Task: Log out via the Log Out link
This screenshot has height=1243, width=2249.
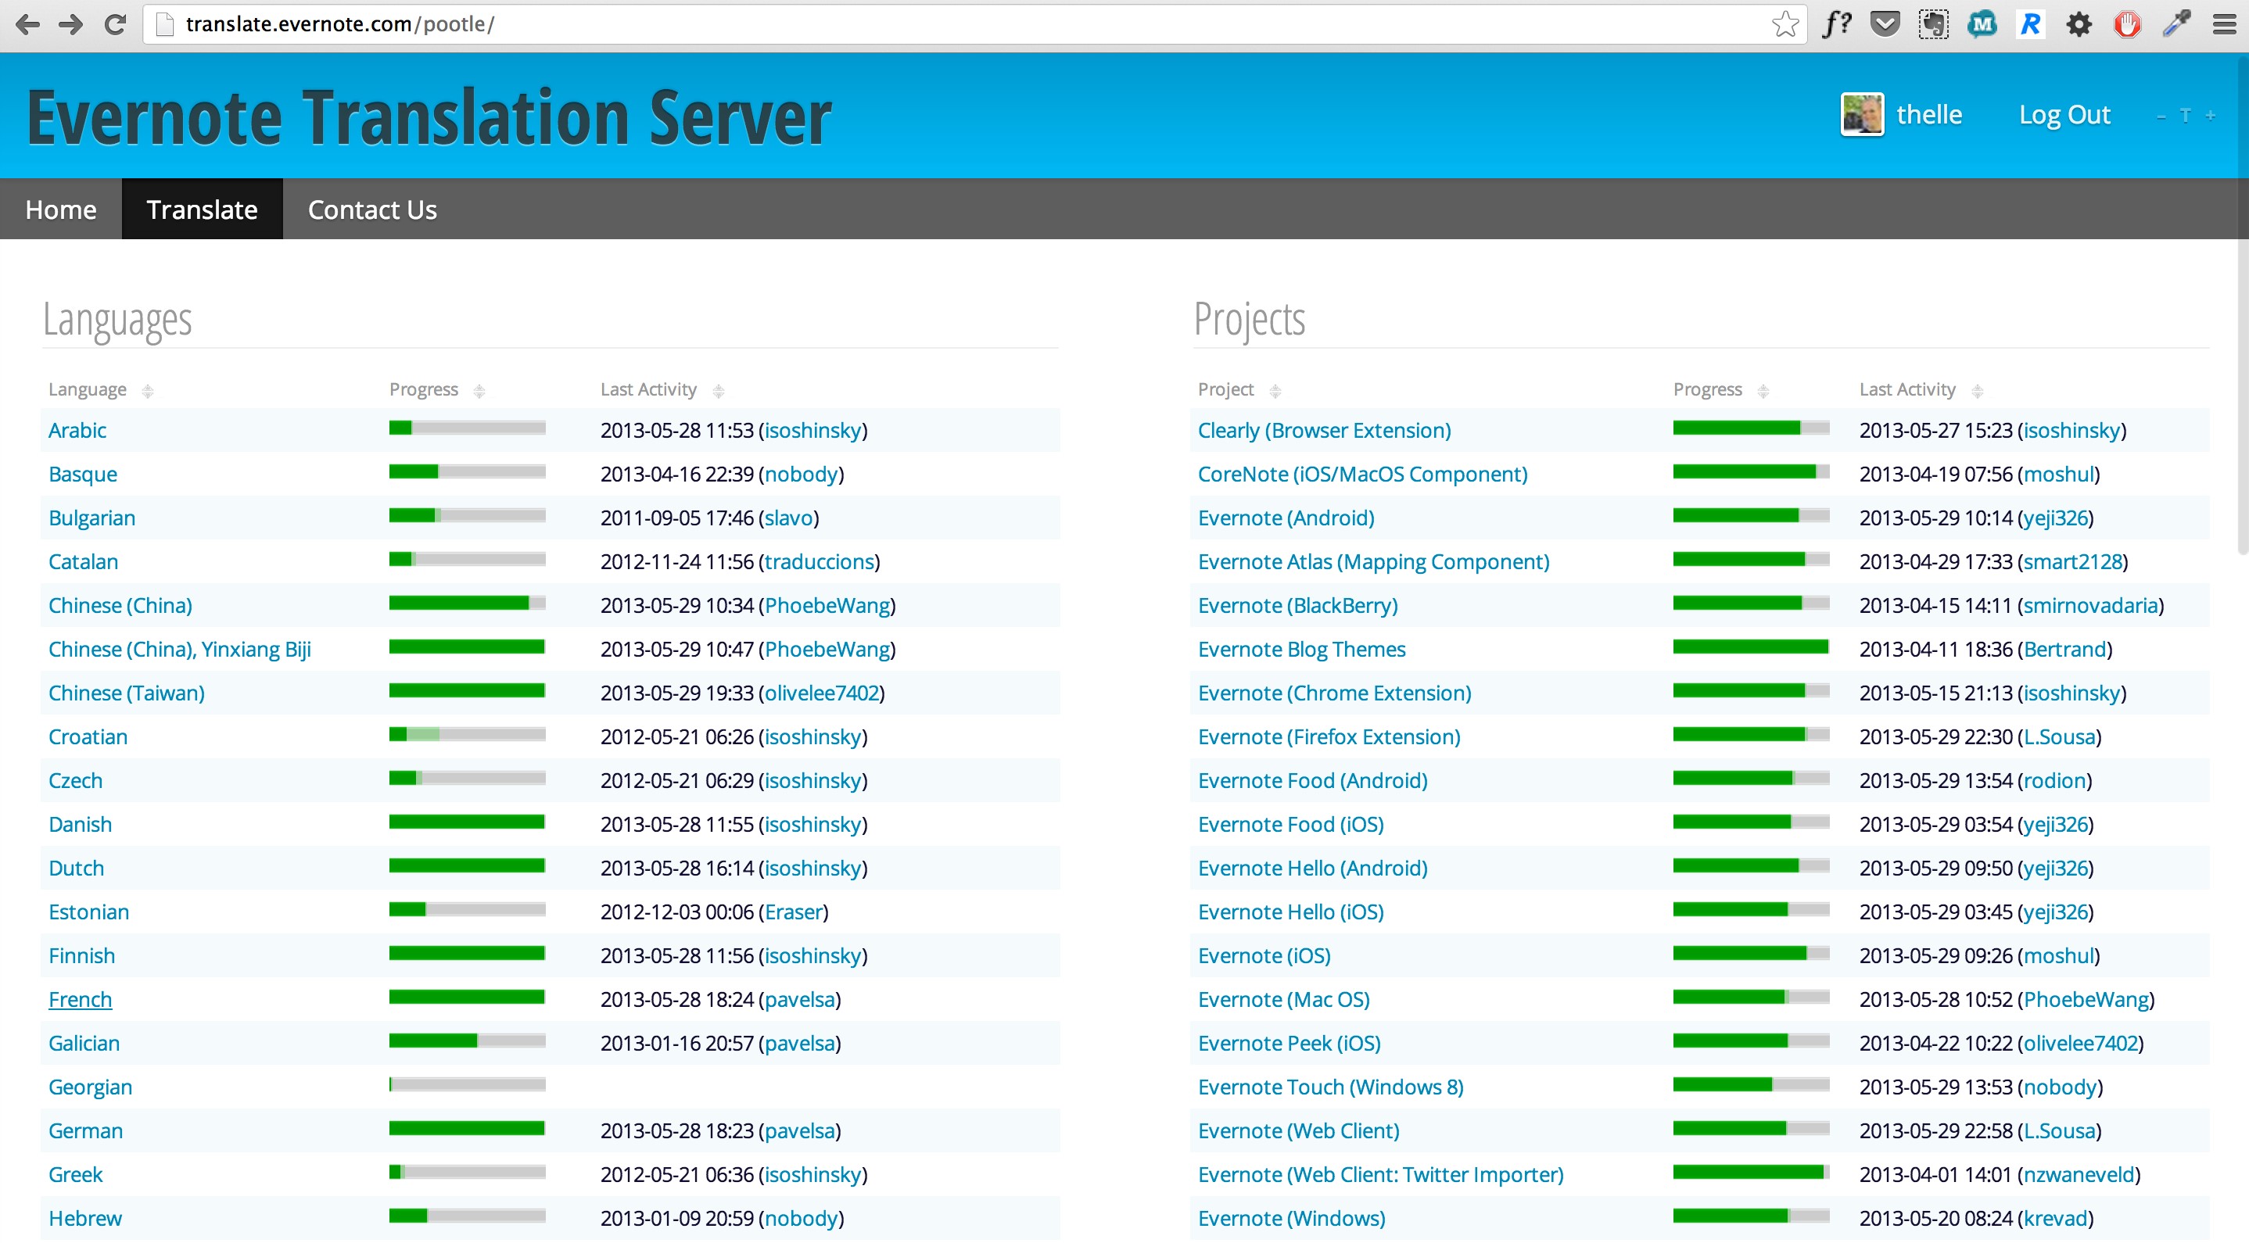Action: coord(2064,114)
